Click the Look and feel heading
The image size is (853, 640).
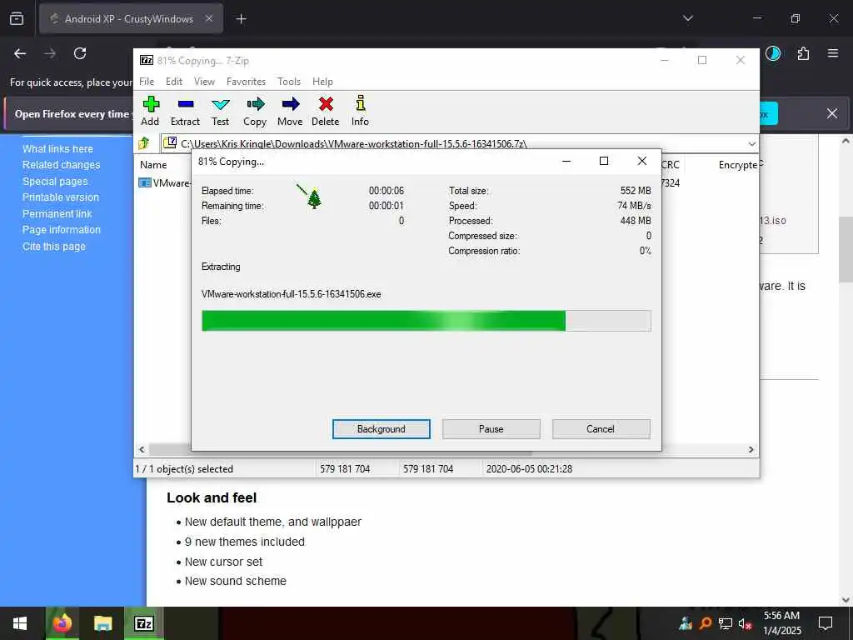[212, 497]
